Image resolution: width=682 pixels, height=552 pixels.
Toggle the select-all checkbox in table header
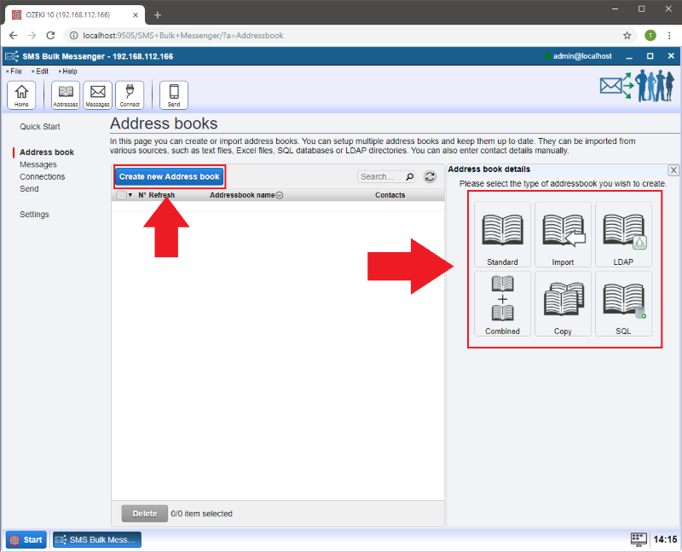coord(121,195)
